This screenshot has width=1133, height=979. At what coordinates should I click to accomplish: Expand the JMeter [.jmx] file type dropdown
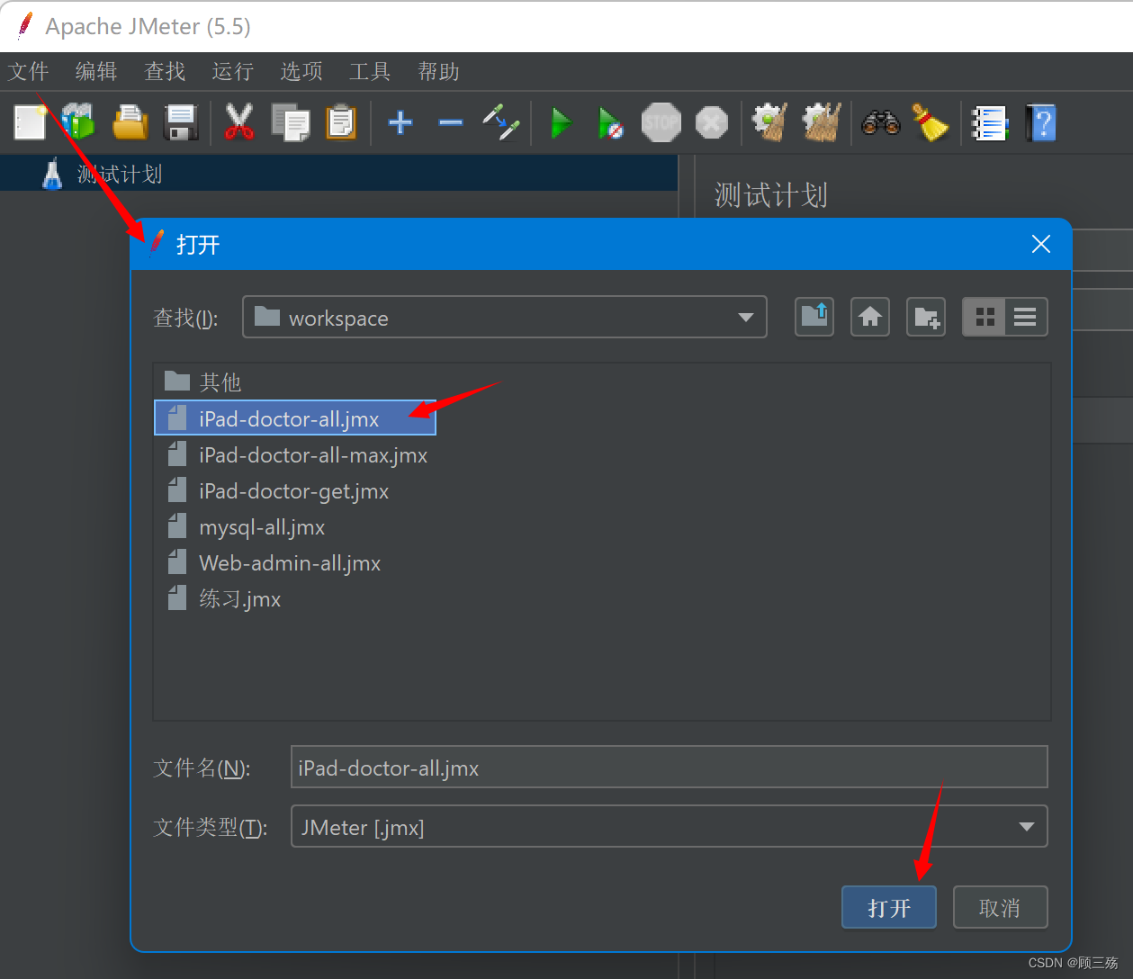click(1027, 826)
